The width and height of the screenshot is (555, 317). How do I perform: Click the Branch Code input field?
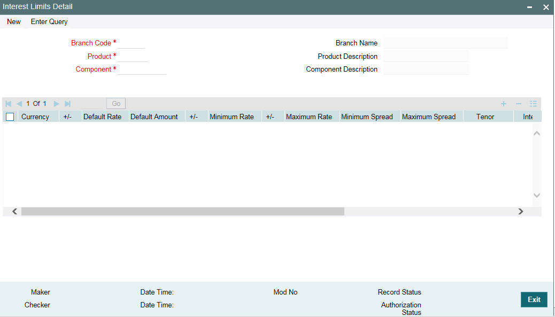click(132, 43)
